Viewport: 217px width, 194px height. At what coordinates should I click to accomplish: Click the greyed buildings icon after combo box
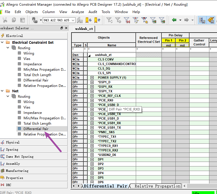pos(80,20)
